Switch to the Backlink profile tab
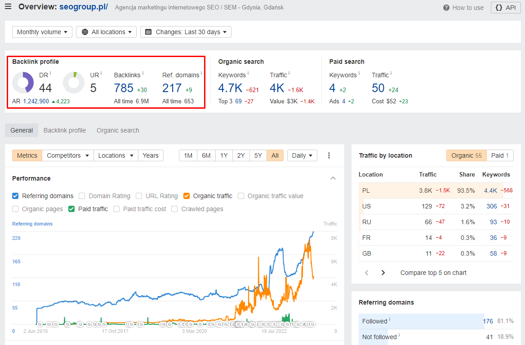525x345 pixels. 65,131
